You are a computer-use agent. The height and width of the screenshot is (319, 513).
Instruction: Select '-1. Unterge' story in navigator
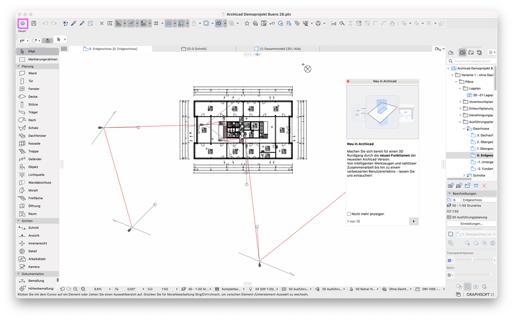tap(482, 162)
